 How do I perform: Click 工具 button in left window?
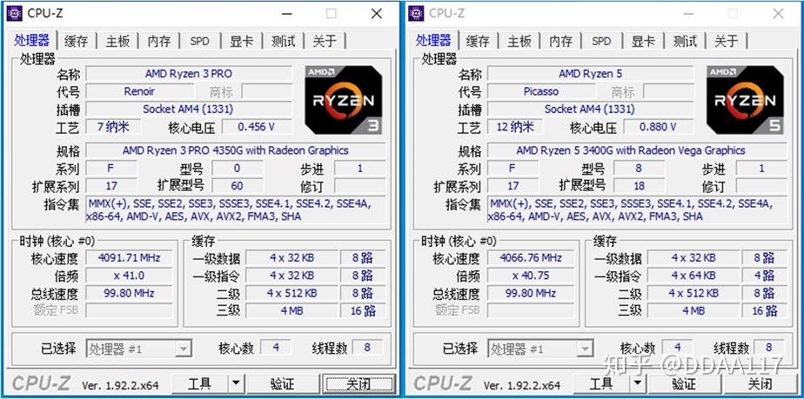coord(200,383)
